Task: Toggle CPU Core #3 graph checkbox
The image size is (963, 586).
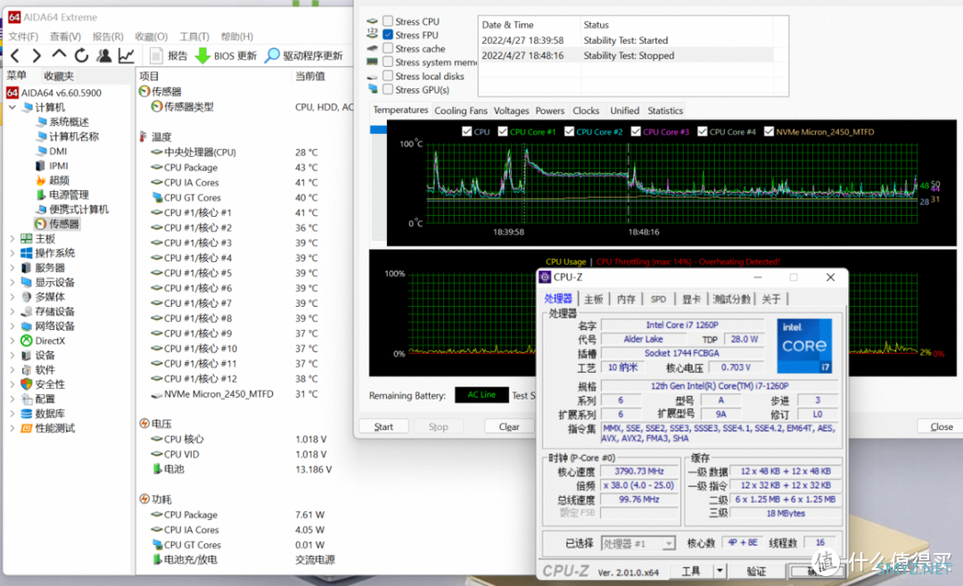Action: [637, 131]
